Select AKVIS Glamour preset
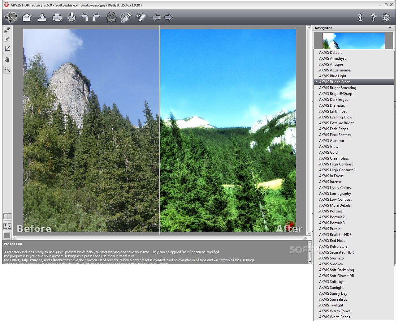This screenshot has width=398, height=321. click(354, 141)
